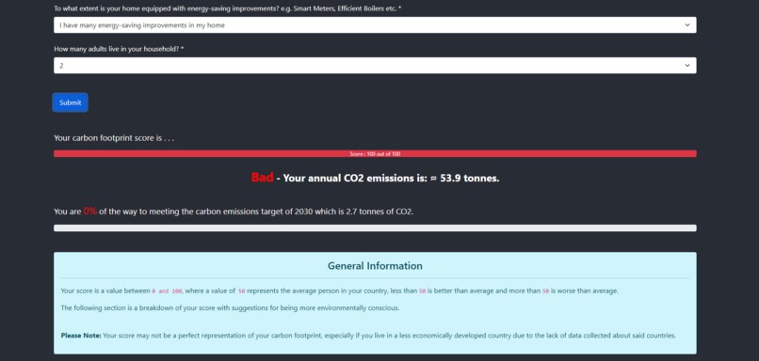Click the 'How many adults live in your household?' label

(119, 49)
